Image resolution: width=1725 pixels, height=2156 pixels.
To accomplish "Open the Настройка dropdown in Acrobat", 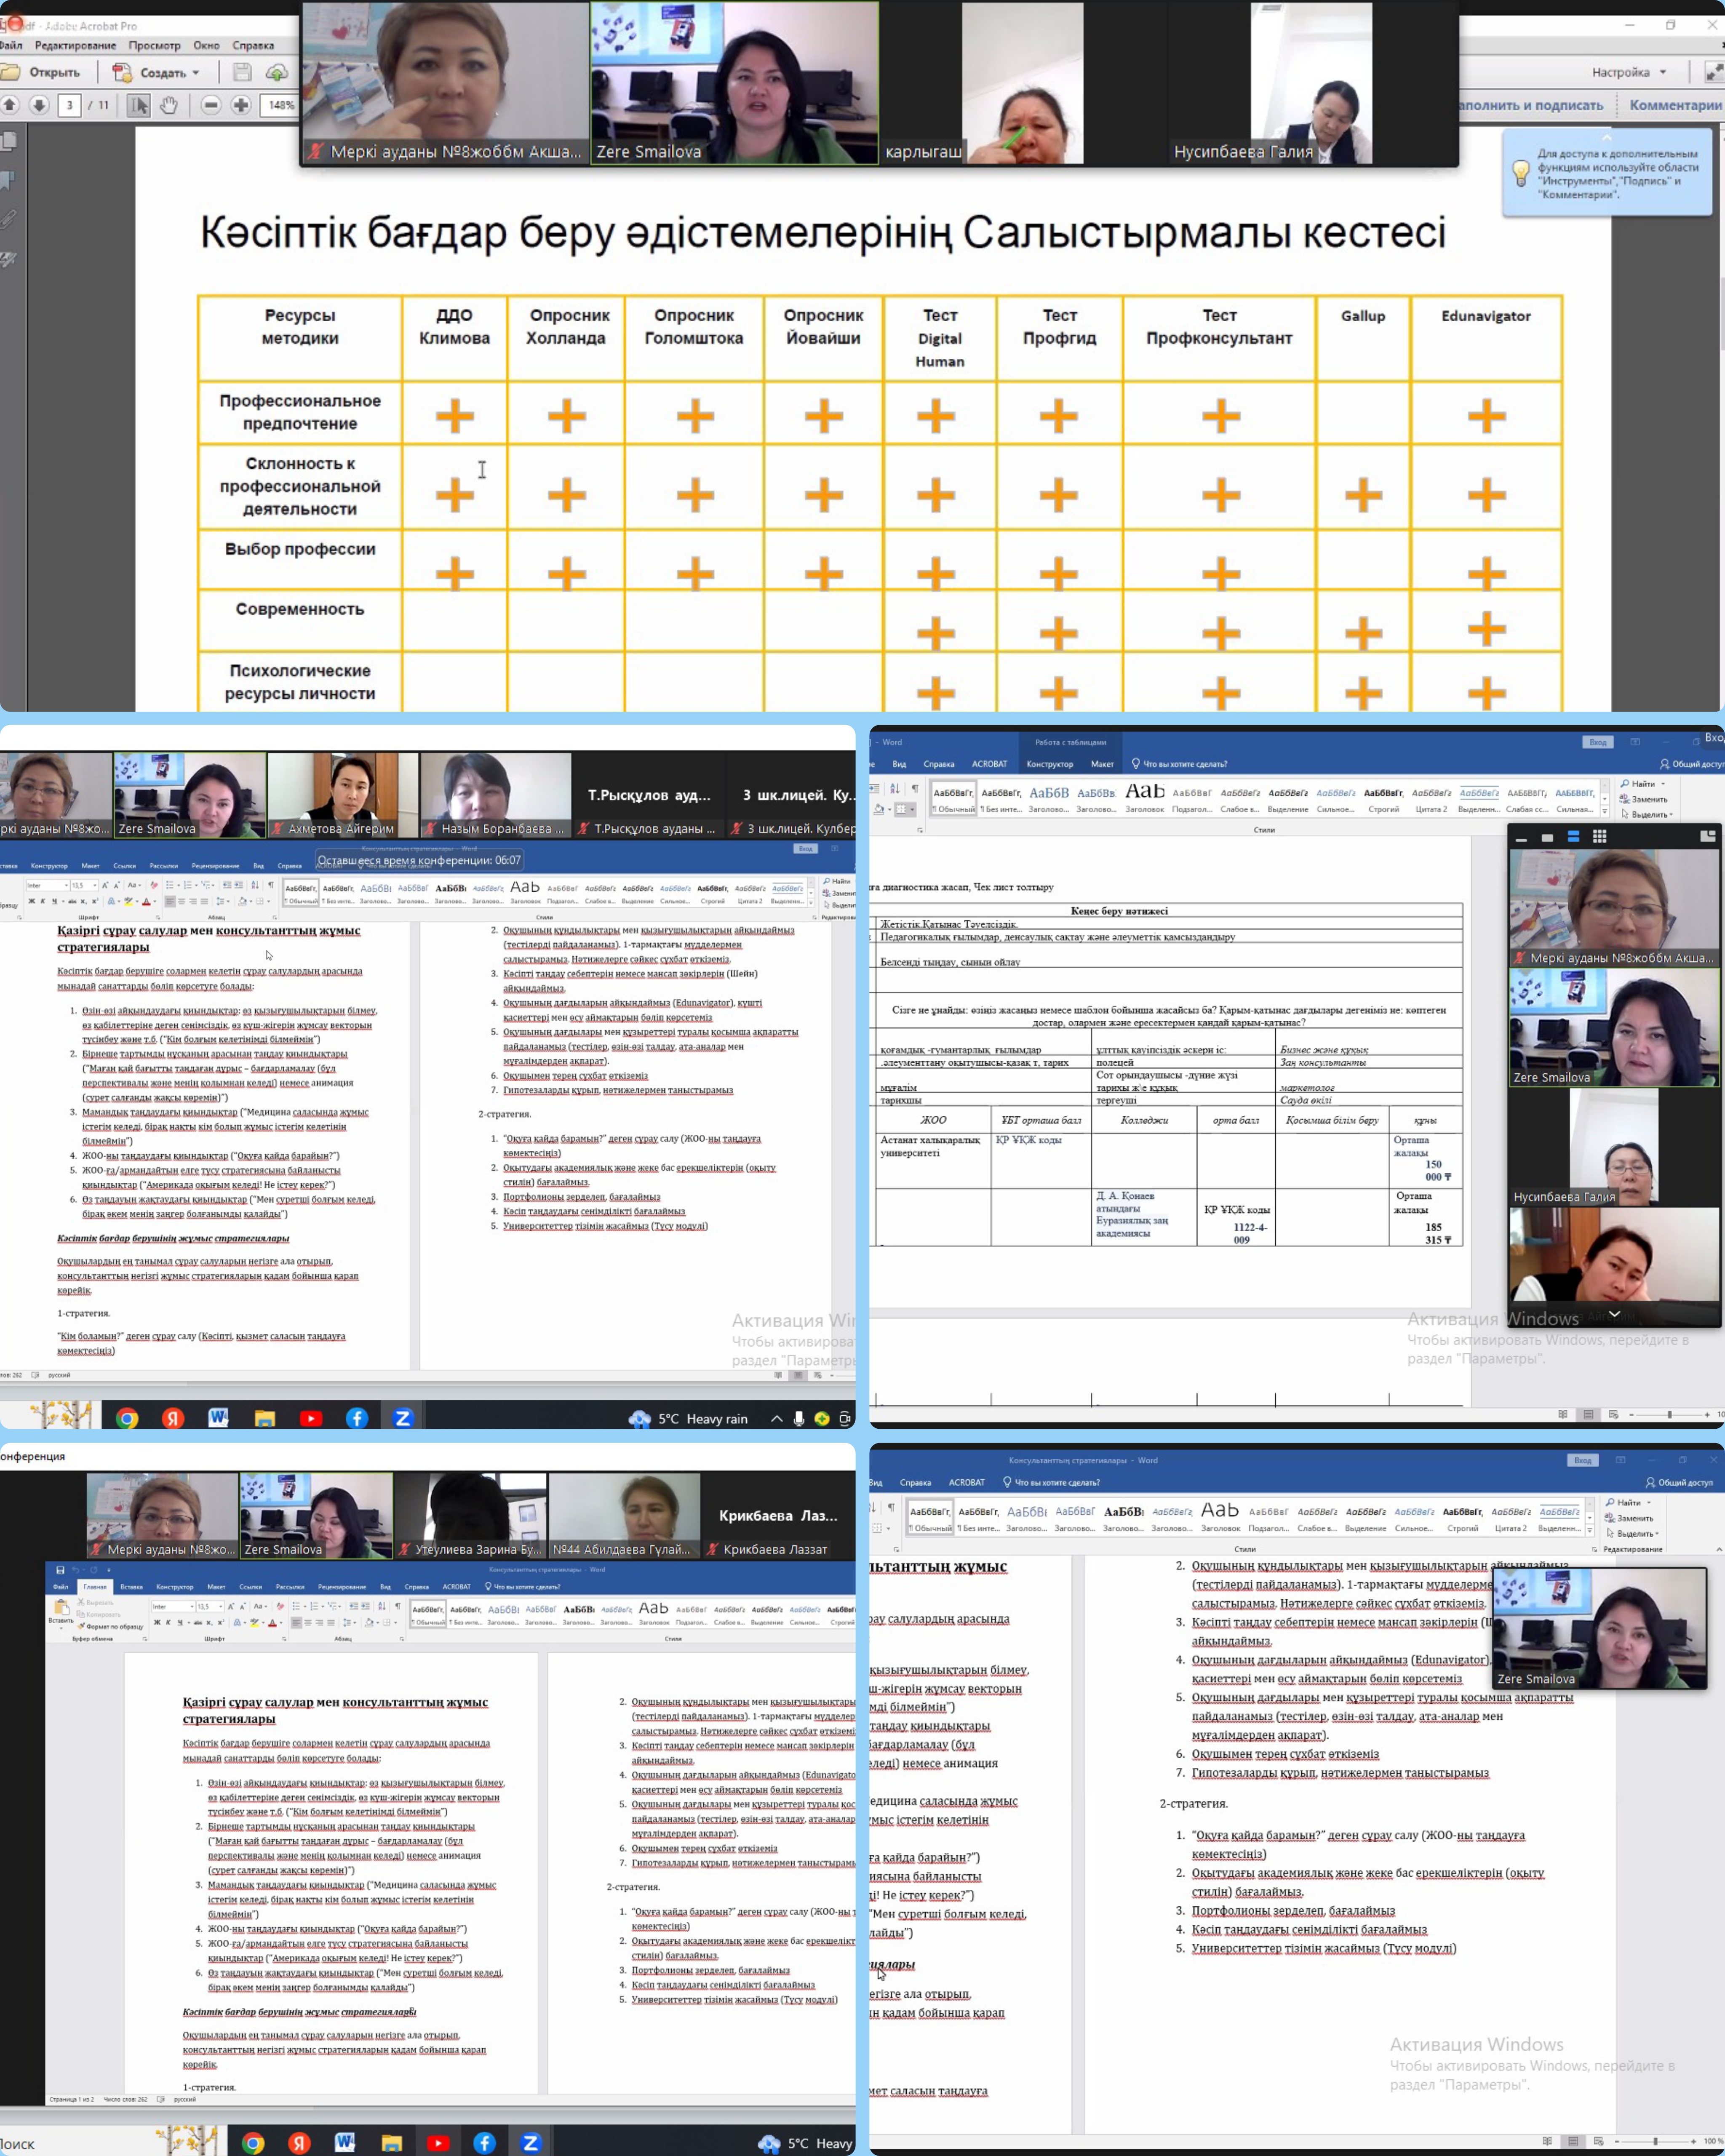I will pos(1629,72).
